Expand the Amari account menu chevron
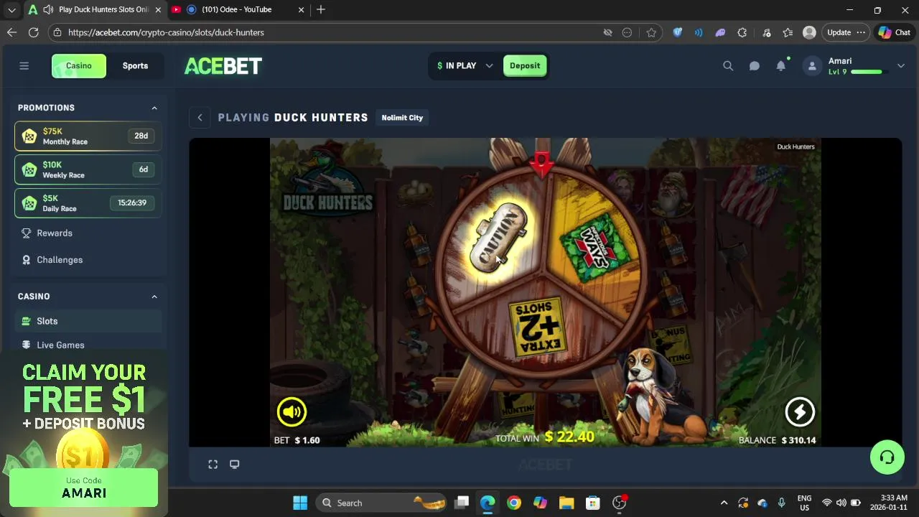 point(900,66)
